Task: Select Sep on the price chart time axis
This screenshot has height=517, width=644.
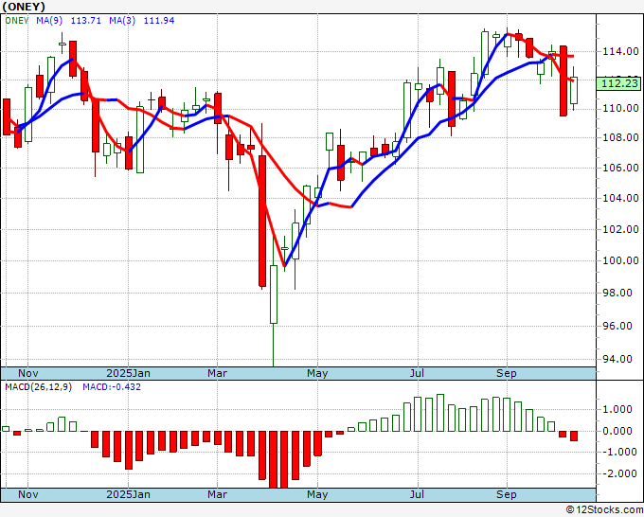Action: [x=506, y=373]
